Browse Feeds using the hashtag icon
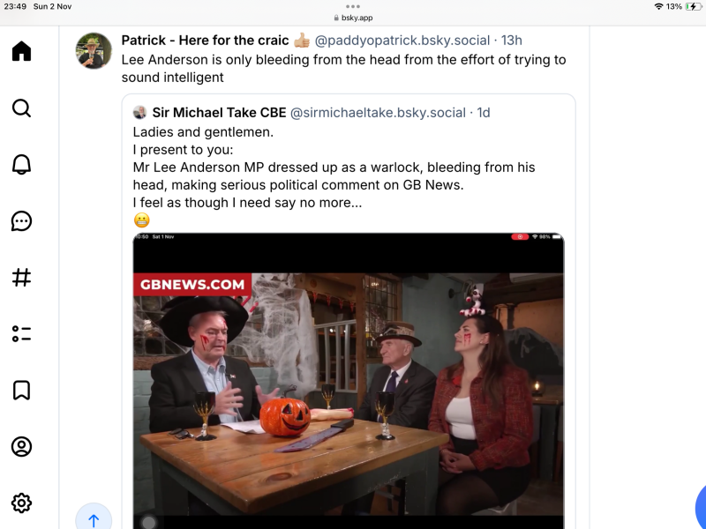 [x=21, y=277]
